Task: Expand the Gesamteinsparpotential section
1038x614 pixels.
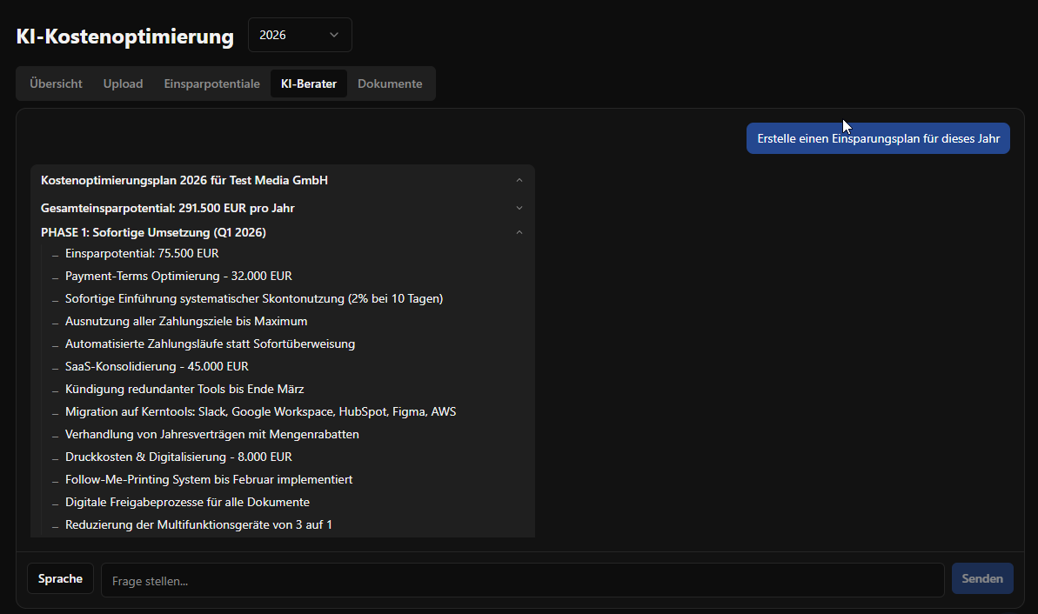Action: coord(519,208)
